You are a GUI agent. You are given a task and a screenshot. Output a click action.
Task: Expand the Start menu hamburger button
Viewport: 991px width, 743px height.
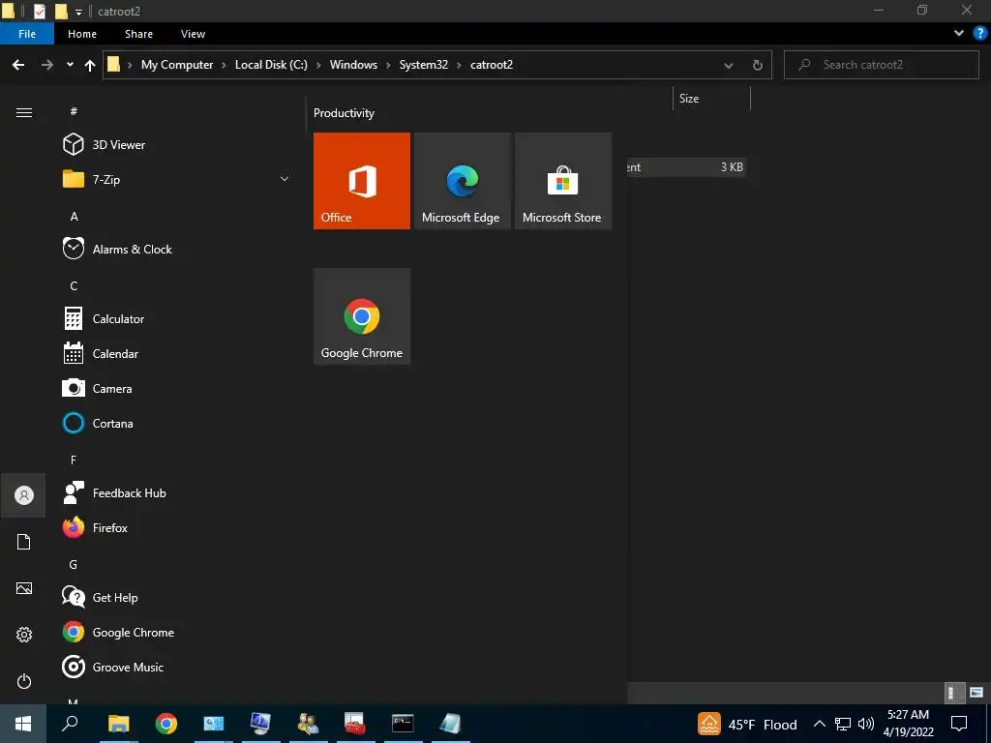tap(24, 113)
